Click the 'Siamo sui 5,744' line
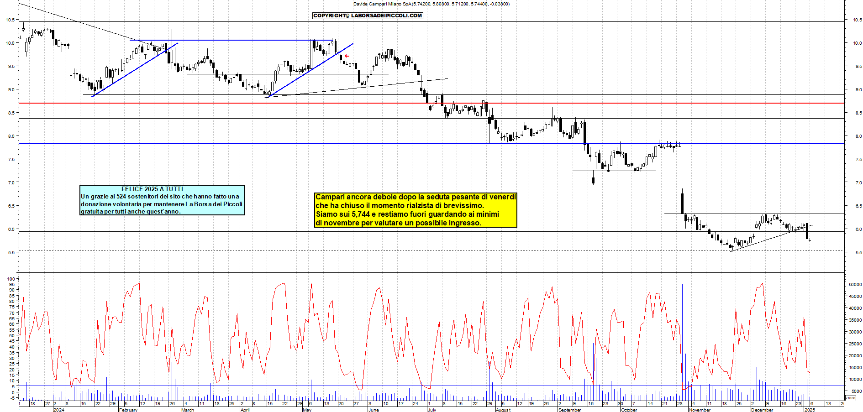Screen dimensions: 863x412 (x=407, y=214)
